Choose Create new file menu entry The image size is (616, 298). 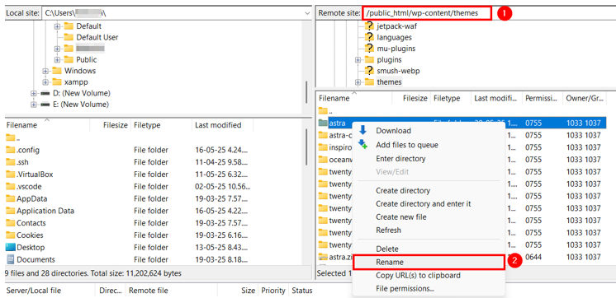[400, 217]
